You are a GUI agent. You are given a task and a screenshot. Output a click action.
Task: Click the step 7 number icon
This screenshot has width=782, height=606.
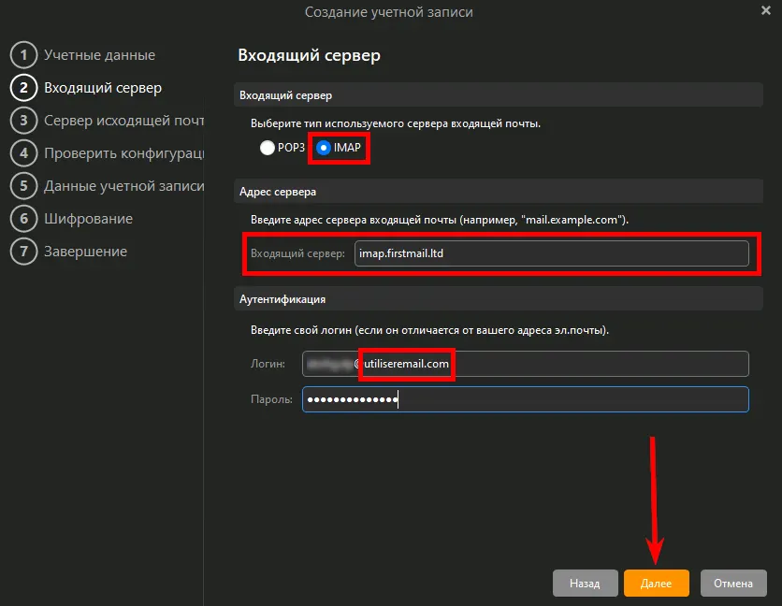[22, 252]
